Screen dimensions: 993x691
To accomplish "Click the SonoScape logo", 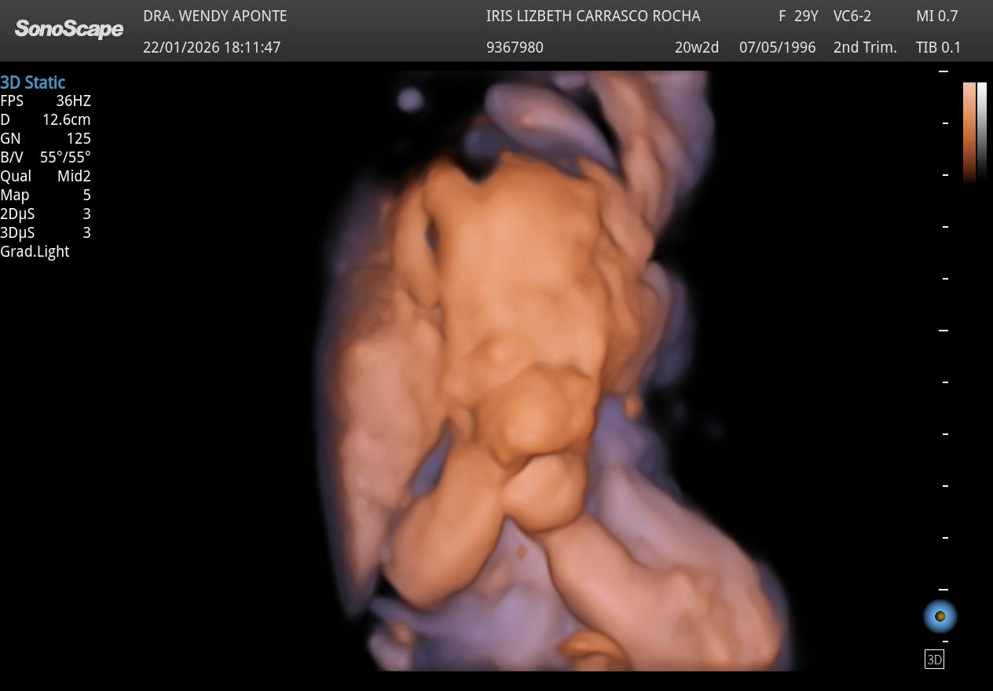I will click(x=69, y=30).
